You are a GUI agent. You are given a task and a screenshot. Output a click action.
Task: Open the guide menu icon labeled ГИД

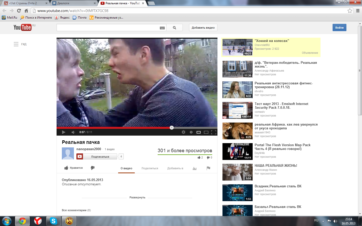pyautogui.click(x=20, y=44)
